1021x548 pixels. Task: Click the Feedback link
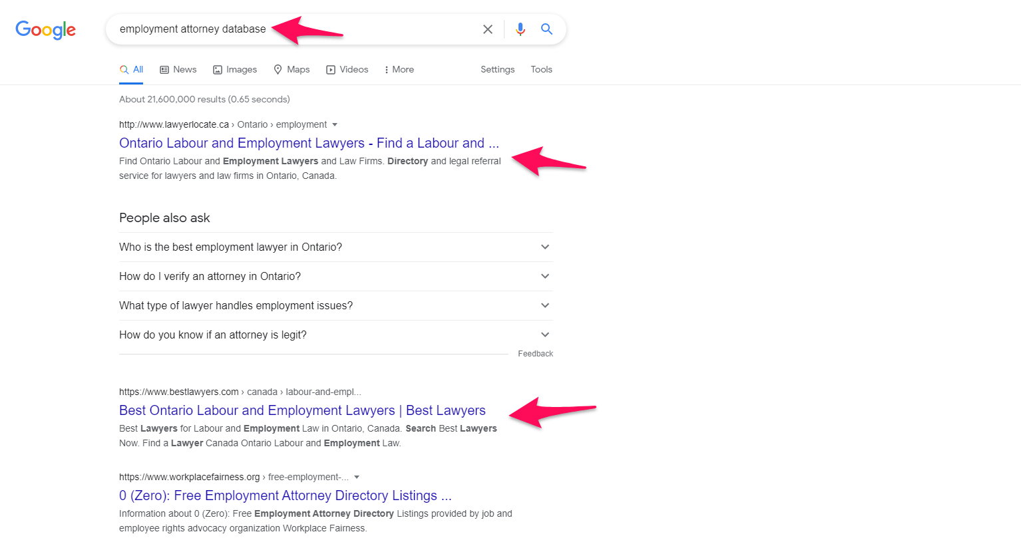click(535, 353)
